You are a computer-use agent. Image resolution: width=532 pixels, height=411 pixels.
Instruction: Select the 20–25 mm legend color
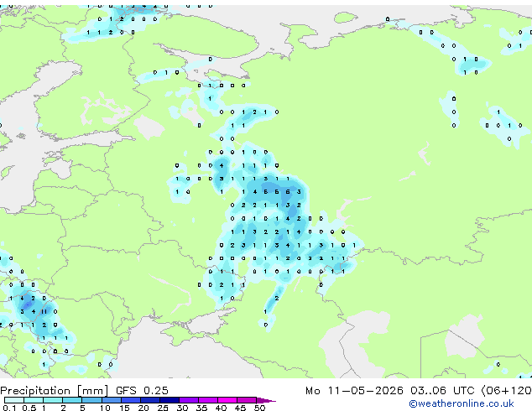149,400
